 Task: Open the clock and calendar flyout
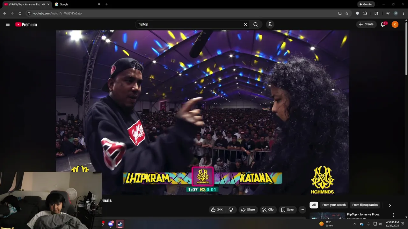point(392,224)
